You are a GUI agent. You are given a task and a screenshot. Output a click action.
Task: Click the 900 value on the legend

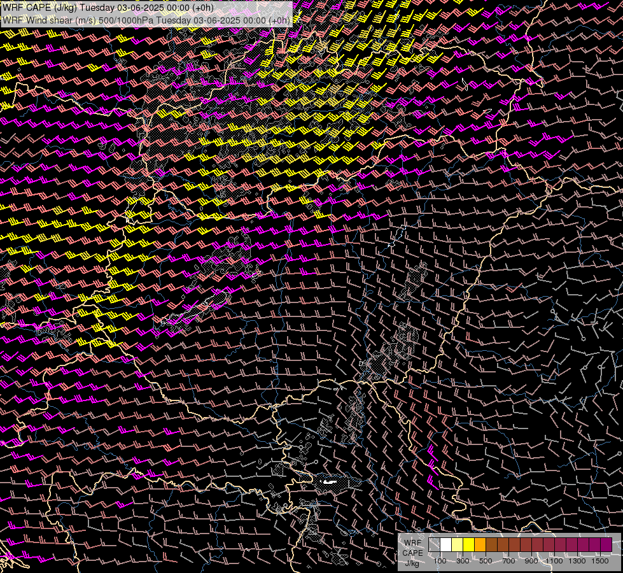tap(531, 561)
